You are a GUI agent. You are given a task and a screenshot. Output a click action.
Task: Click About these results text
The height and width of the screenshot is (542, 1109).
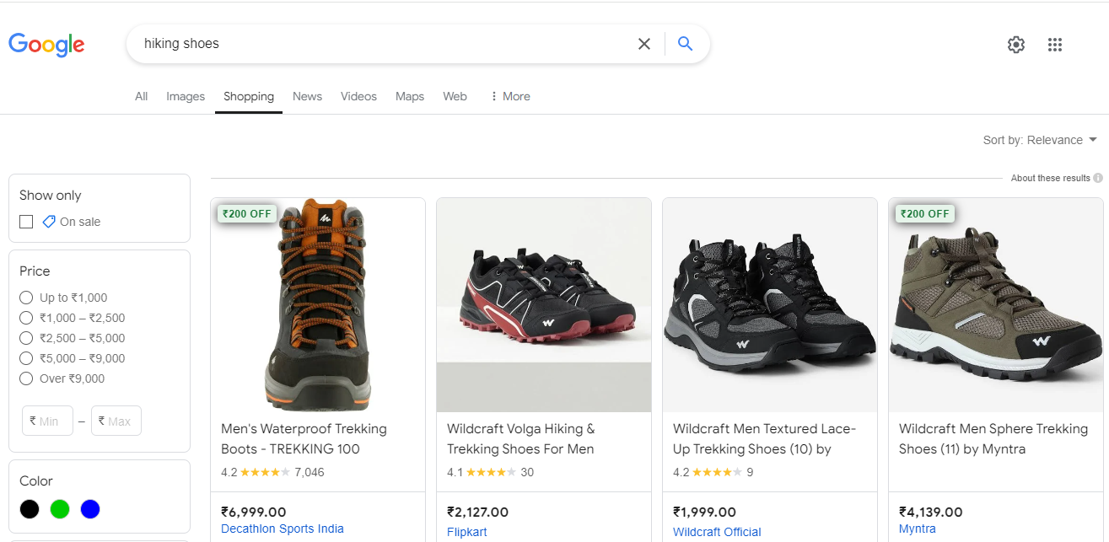[x=1050, y=178]
